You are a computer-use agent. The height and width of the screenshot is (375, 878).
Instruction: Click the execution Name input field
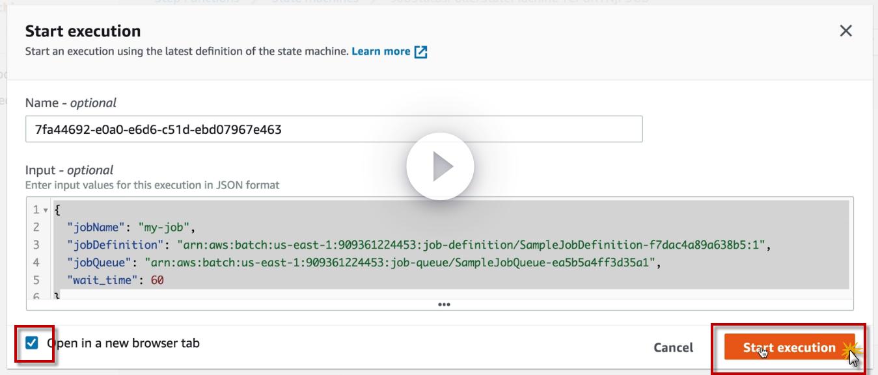(333, 129)
